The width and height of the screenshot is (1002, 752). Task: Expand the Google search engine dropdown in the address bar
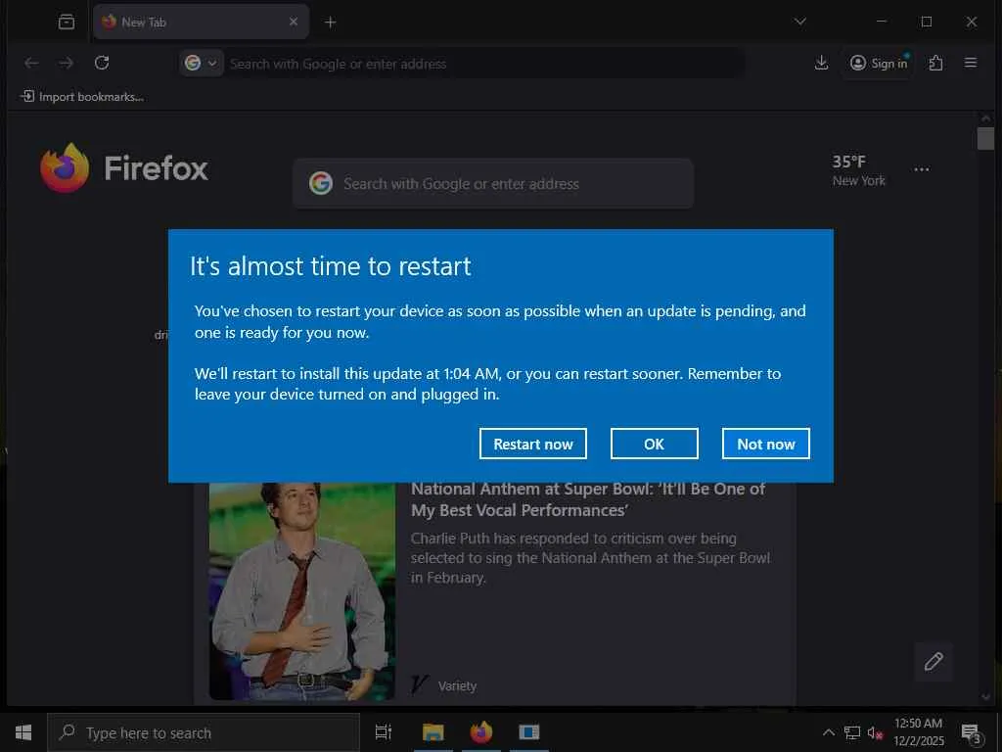(201, 63)
